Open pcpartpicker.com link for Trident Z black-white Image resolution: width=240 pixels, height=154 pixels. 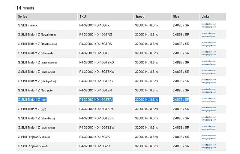208,70
